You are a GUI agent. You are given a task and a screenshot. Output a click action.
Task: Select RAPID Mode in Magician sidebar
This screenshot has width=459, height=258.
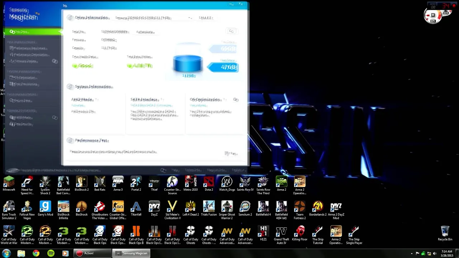point(22,118)
